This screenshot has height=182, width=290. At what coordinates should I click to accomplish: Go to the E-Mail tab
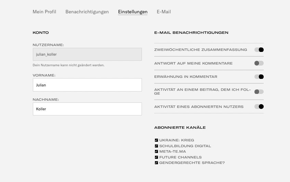point(163,12)
